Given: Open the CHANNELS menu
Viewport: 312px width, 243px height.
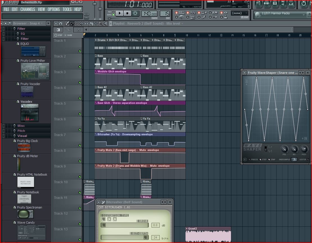Looking at the screenshot, I should (28, 9).
